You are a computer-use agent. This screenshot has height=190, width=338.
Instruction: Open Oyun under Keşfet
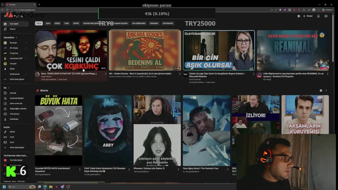coord(15,142)
